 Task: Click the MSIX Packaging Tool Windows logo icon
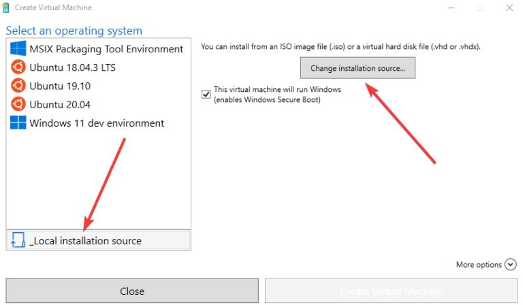click(x=18, y=48)
